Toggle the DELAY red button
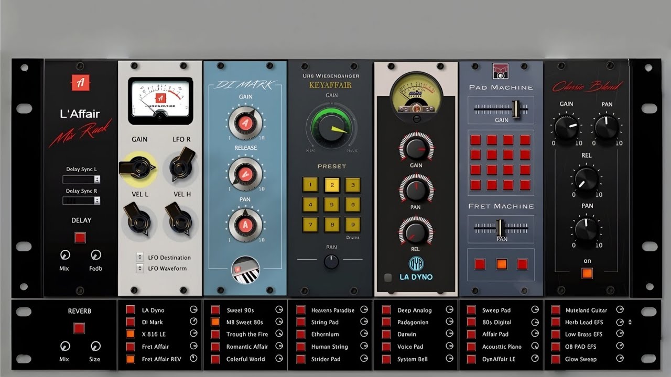This screenshot has height=377, width=671. pyautogui.click(x=80, y=237)
